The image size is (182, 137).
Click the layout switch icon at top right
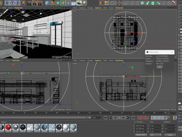[174, 3]
